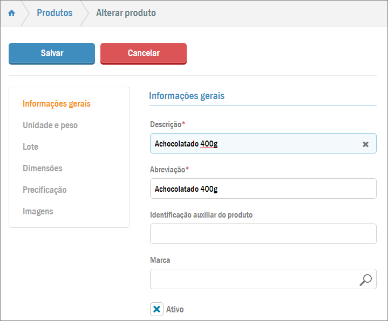Click the home icon in breadcrumb

coord(11,13)
